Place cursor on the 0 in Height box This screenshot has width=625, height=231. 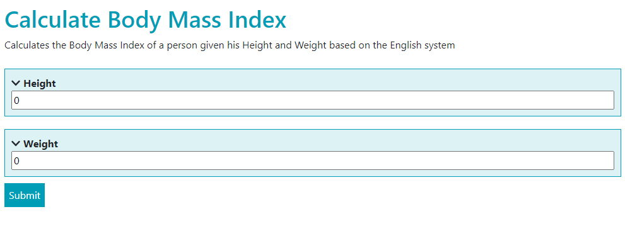tap(17, 101)
